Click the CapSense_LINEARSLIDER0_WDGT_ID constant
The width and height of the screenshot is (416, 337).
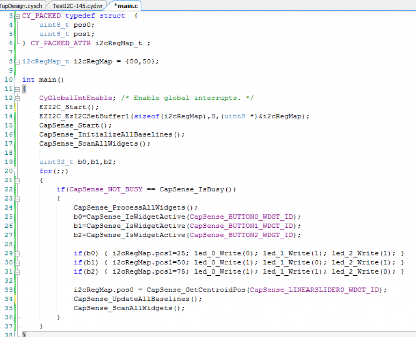(316, 290)
